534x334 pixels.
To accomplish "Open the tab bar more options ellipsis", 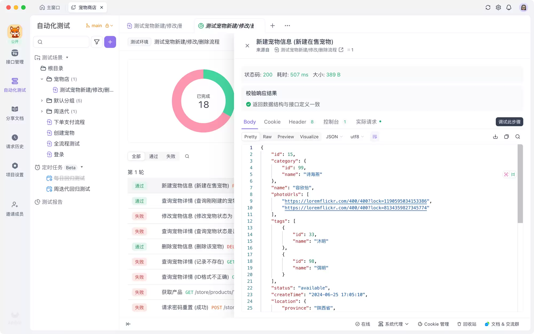I will 287,26.
